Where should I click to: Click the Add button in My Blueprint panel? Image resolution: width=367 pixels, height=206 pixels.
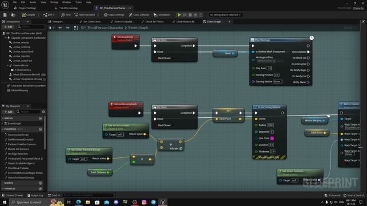point(8,112)
